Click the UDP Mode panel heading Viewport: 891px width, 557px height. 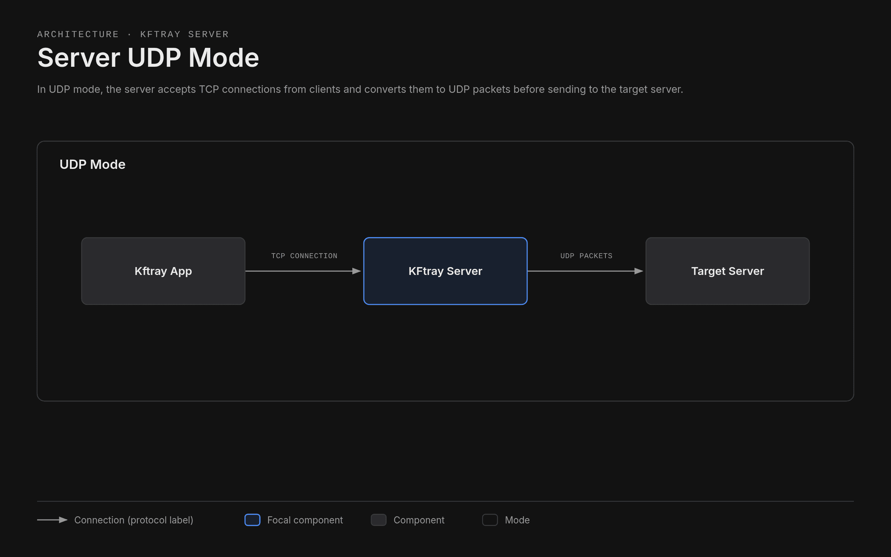[92, 164]
